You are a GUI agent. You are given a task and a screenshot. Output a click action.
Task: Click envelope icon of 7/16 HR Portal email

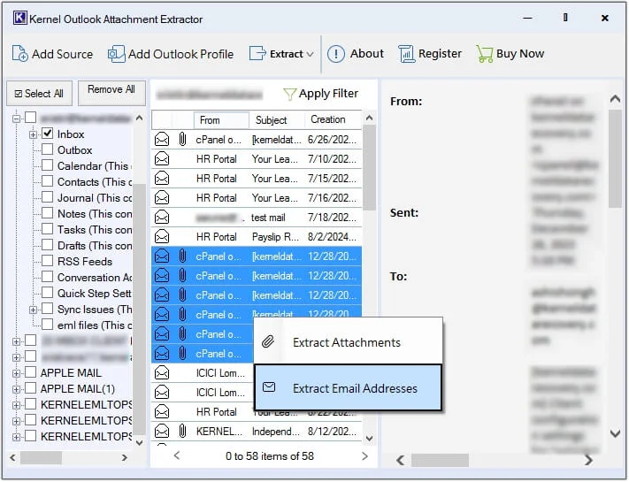point(162,198)
